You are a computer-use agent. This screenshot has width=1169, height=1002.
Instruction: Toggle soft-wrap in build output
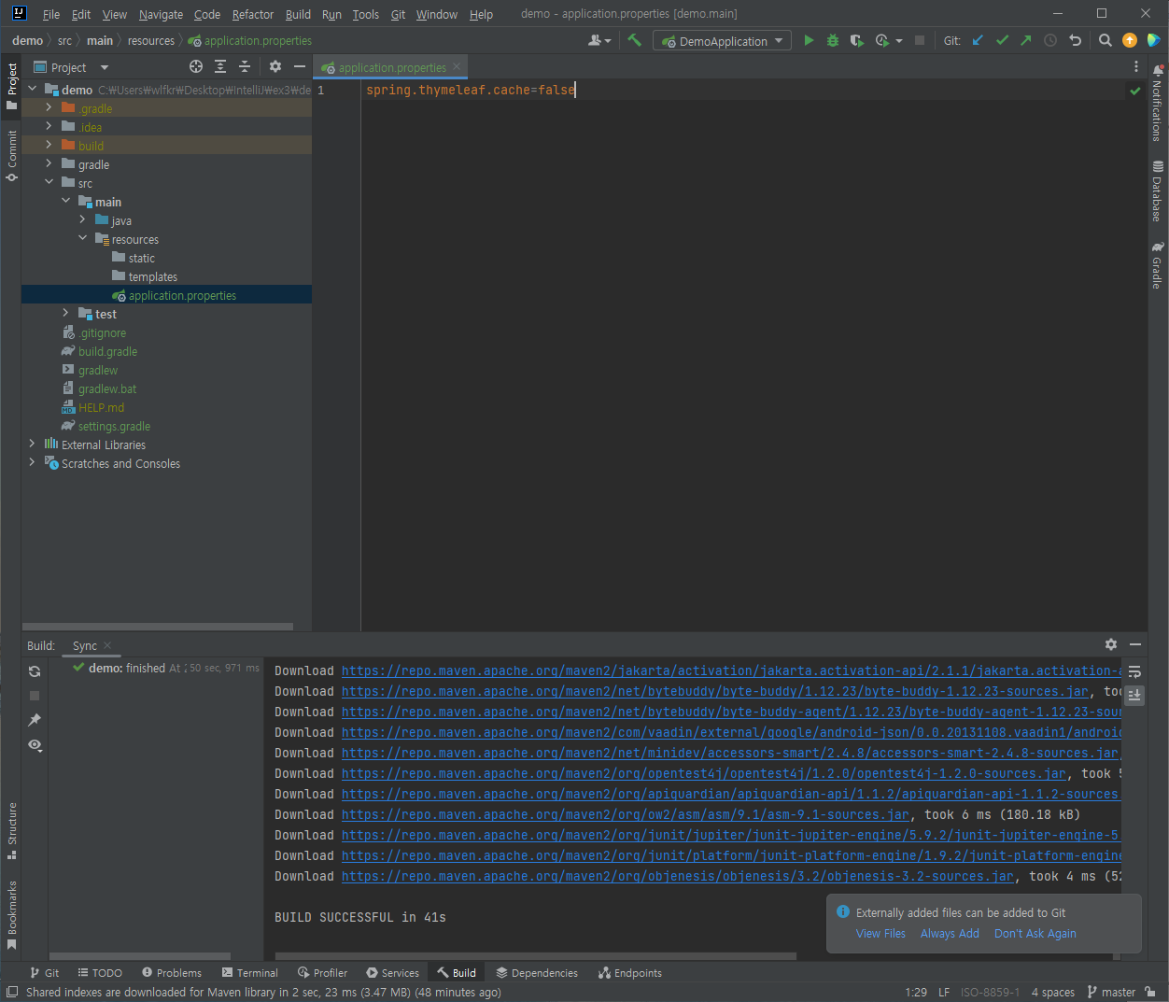tap(1134, 671)
